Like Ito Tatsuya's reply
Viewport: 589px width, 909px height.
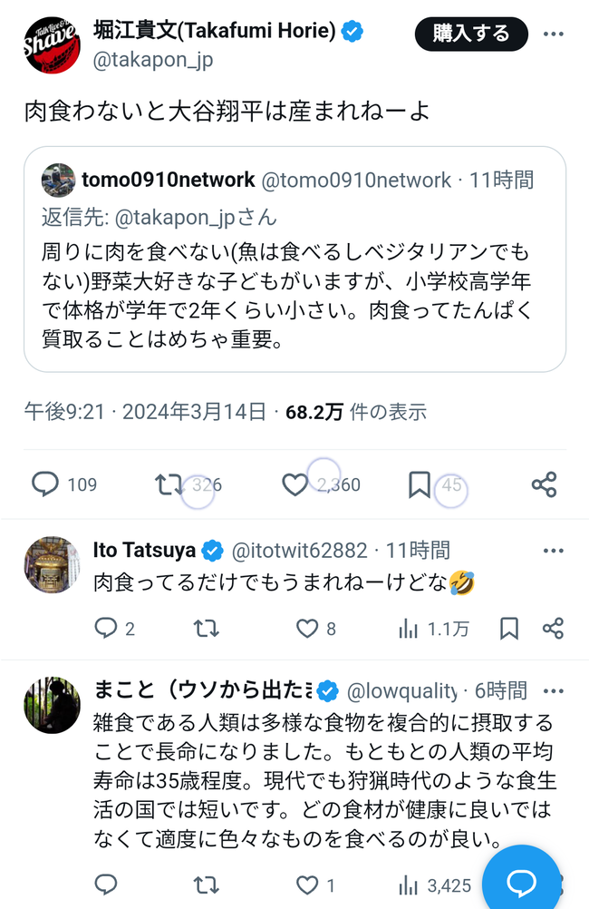308,628
